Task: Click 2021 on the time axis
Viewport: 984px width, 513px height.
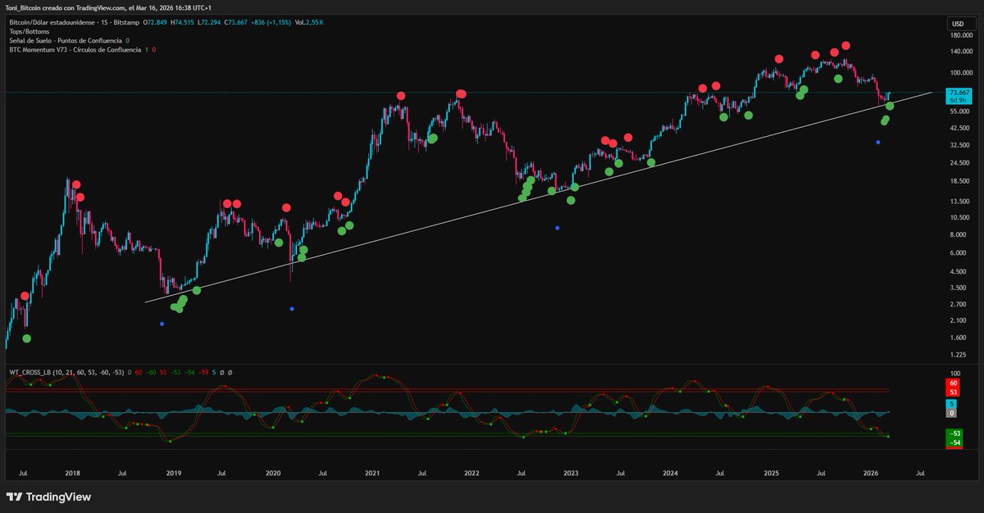Action: [372, 473]
